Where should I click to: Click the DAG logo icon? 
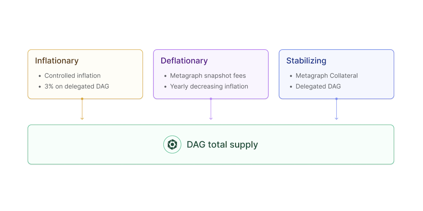172,144
